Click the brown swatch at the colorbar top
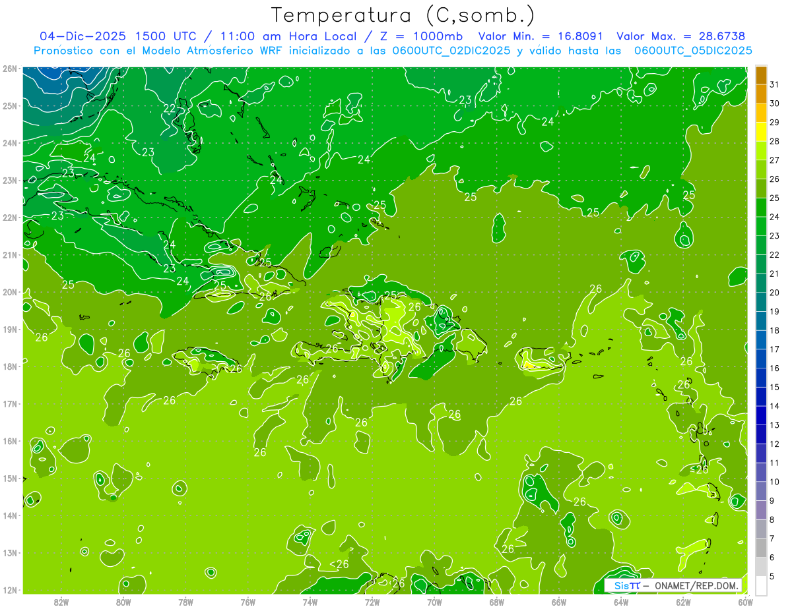The image size is (792, 611). coord(761,75)
